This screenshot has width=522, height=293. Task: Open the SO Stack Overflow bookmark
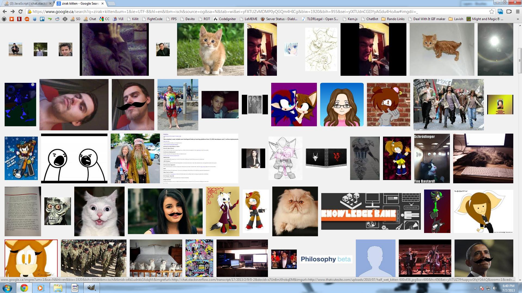click(75, 19)
